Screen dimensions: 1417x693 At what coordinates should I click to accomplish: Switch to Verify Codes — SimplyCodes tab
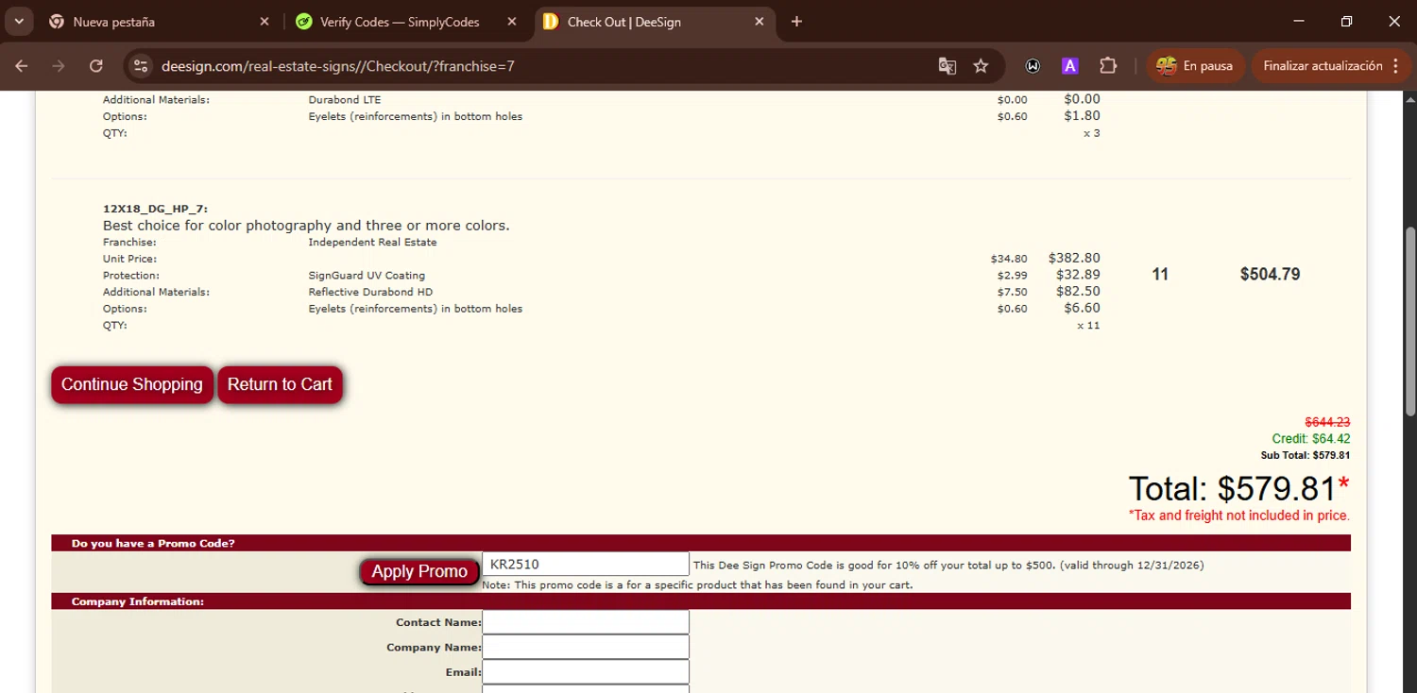point(407,22)
